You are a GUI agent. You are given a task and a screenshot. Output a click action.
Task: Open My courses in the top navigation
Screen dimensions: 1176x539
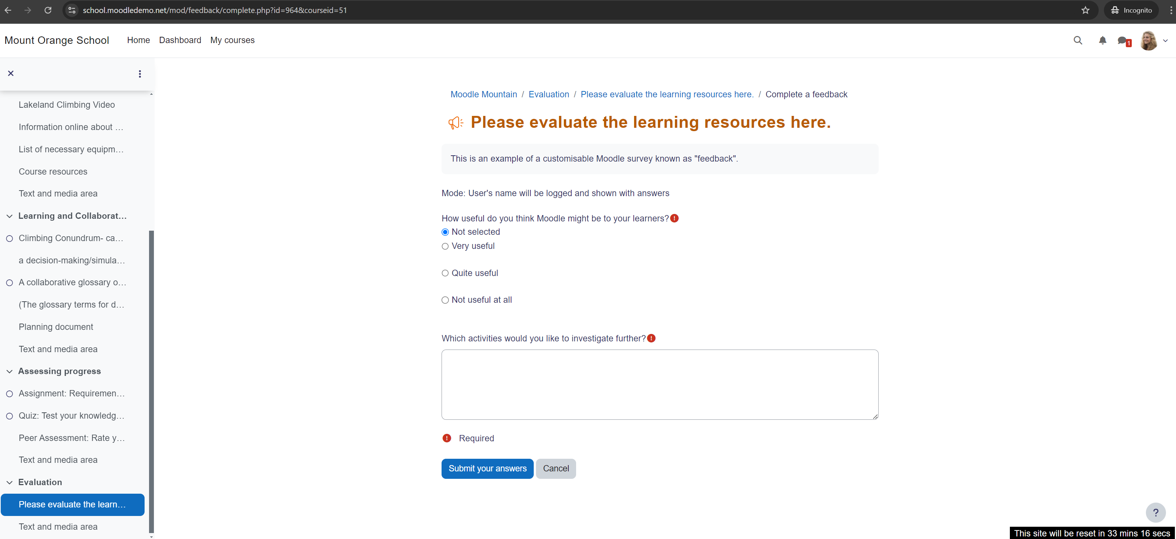point(232,40)
